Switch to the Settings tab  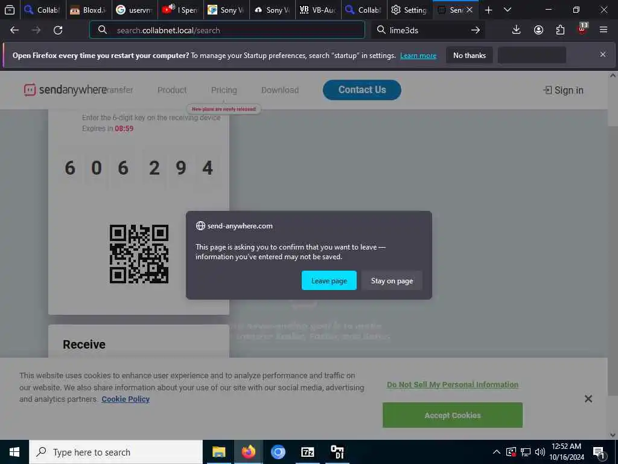410,10
